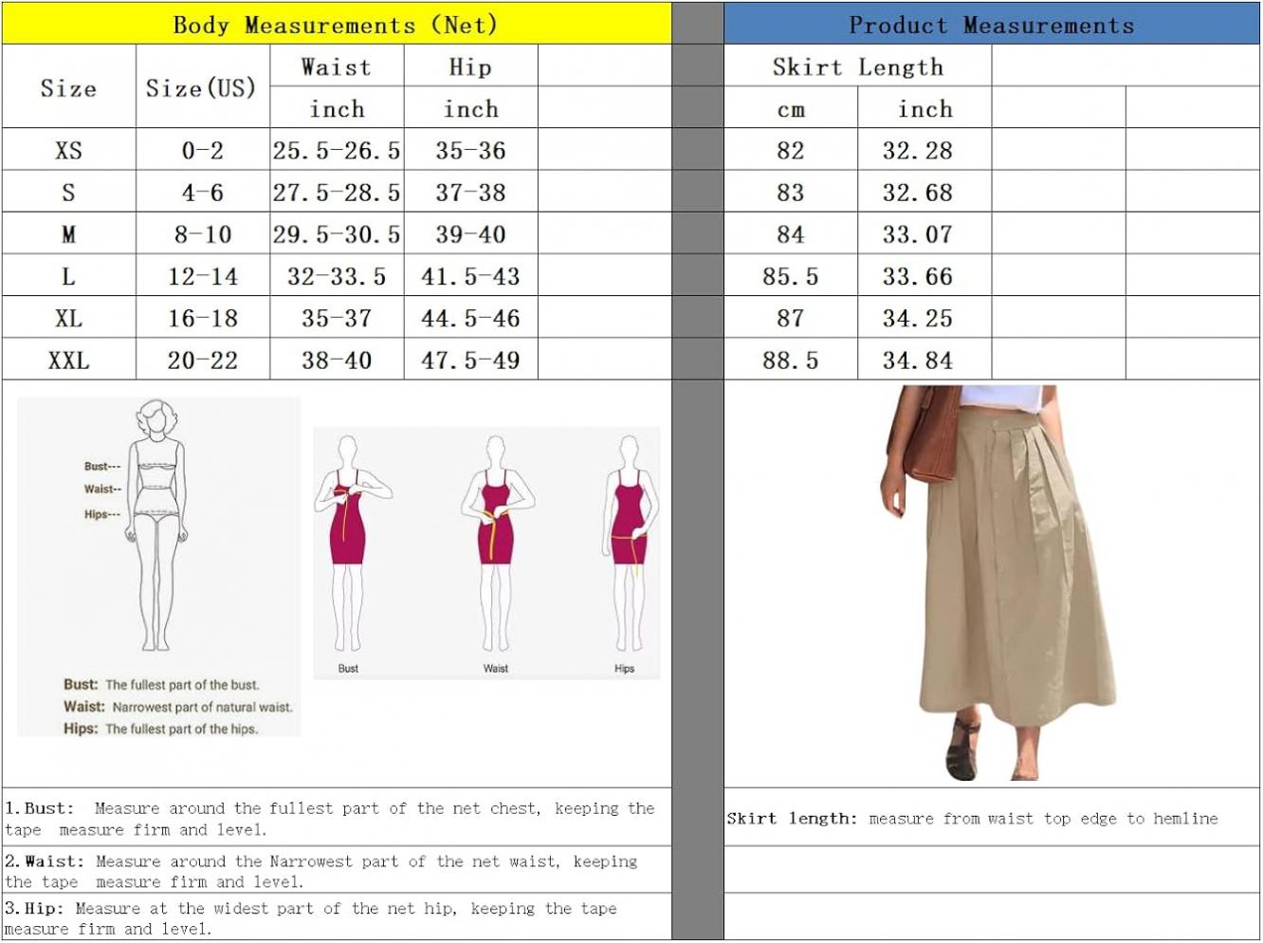
Task: Click the Waist column header
Action: point(337,66)
